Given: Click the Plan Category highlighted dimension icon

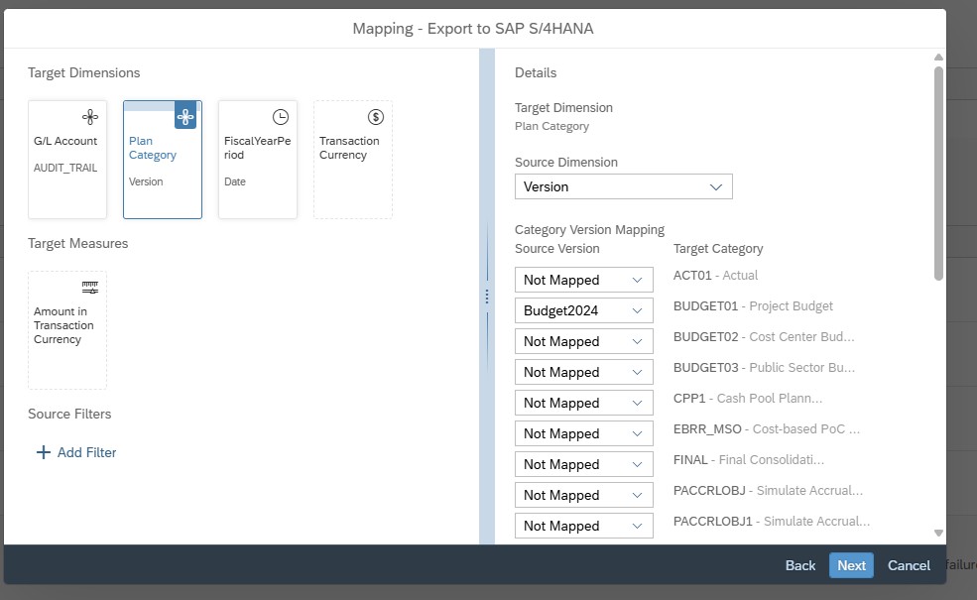Looking at the screenshot, I should pyautogui.click(x=185, y=117).
